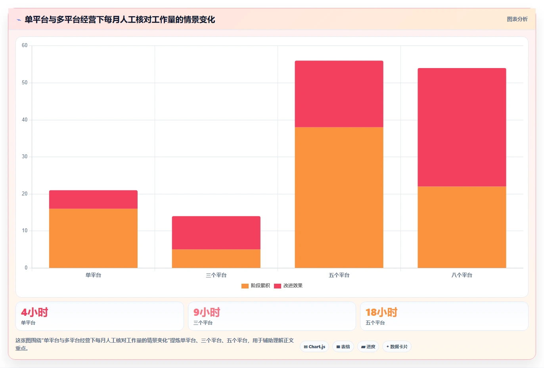Click the chart description paragraph starting with 这张图围绕
The height and width of the screenshot is (368, 544).
[155, 344]
